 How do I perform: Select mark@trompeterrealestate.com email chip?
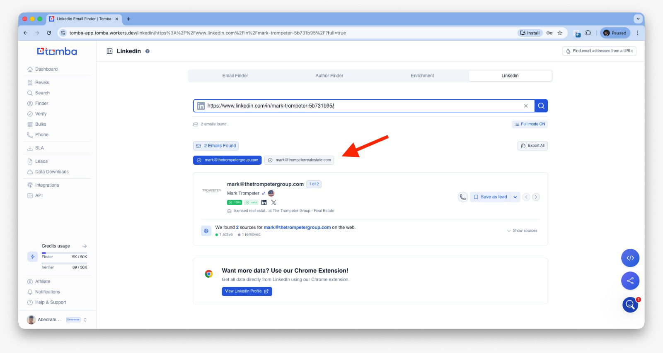point(299,160)
